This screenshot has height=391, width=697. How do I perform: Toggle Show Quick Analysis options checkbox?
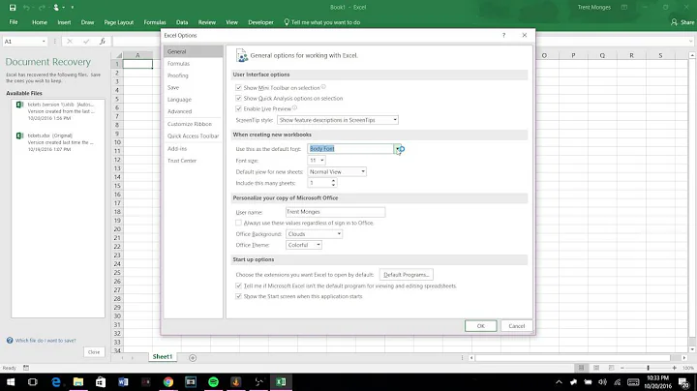coord(239,98)
